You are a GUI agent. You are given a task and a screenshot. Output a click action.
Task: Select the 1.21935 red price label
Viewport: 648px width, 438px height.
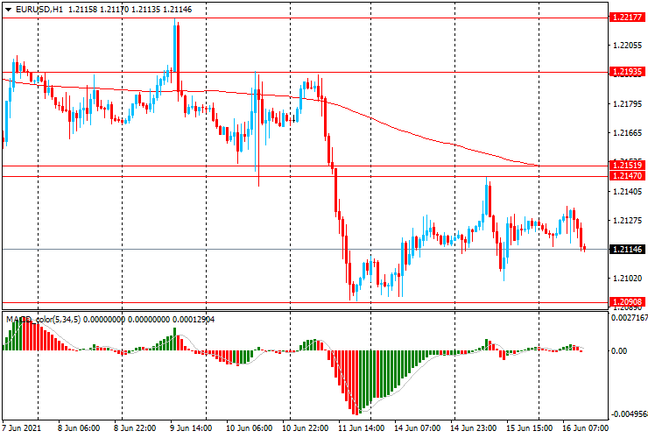[627, 72]
